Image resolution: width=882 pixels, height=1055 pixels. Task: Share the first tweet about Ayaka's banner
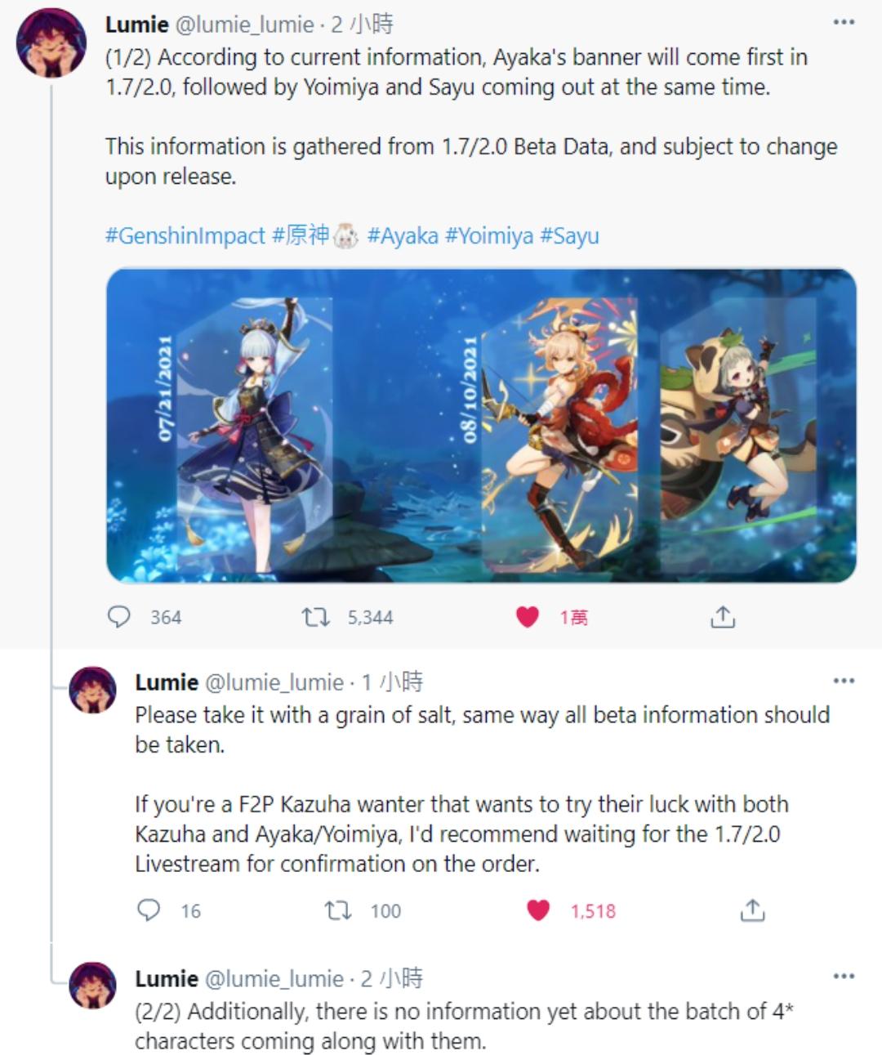click(723, 617)
